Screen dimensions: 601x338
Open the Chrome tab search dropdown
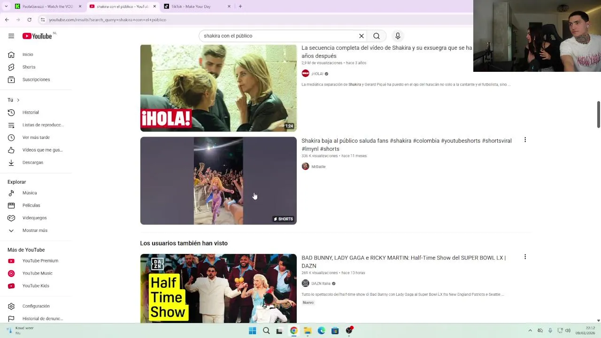(x=6, y=7)
